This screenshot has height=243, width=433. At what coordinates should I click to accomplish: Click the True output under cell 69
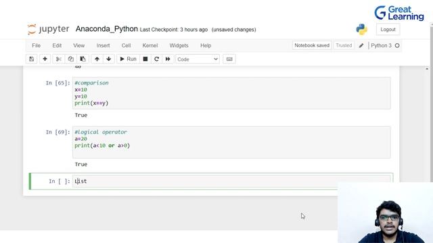81,164
